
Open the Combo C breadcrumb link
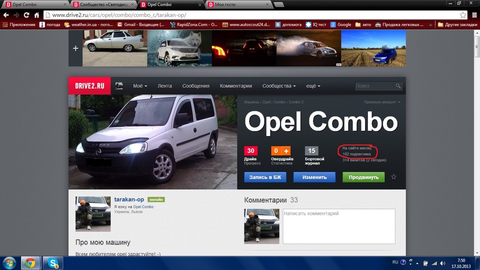(x=296, y=102)
